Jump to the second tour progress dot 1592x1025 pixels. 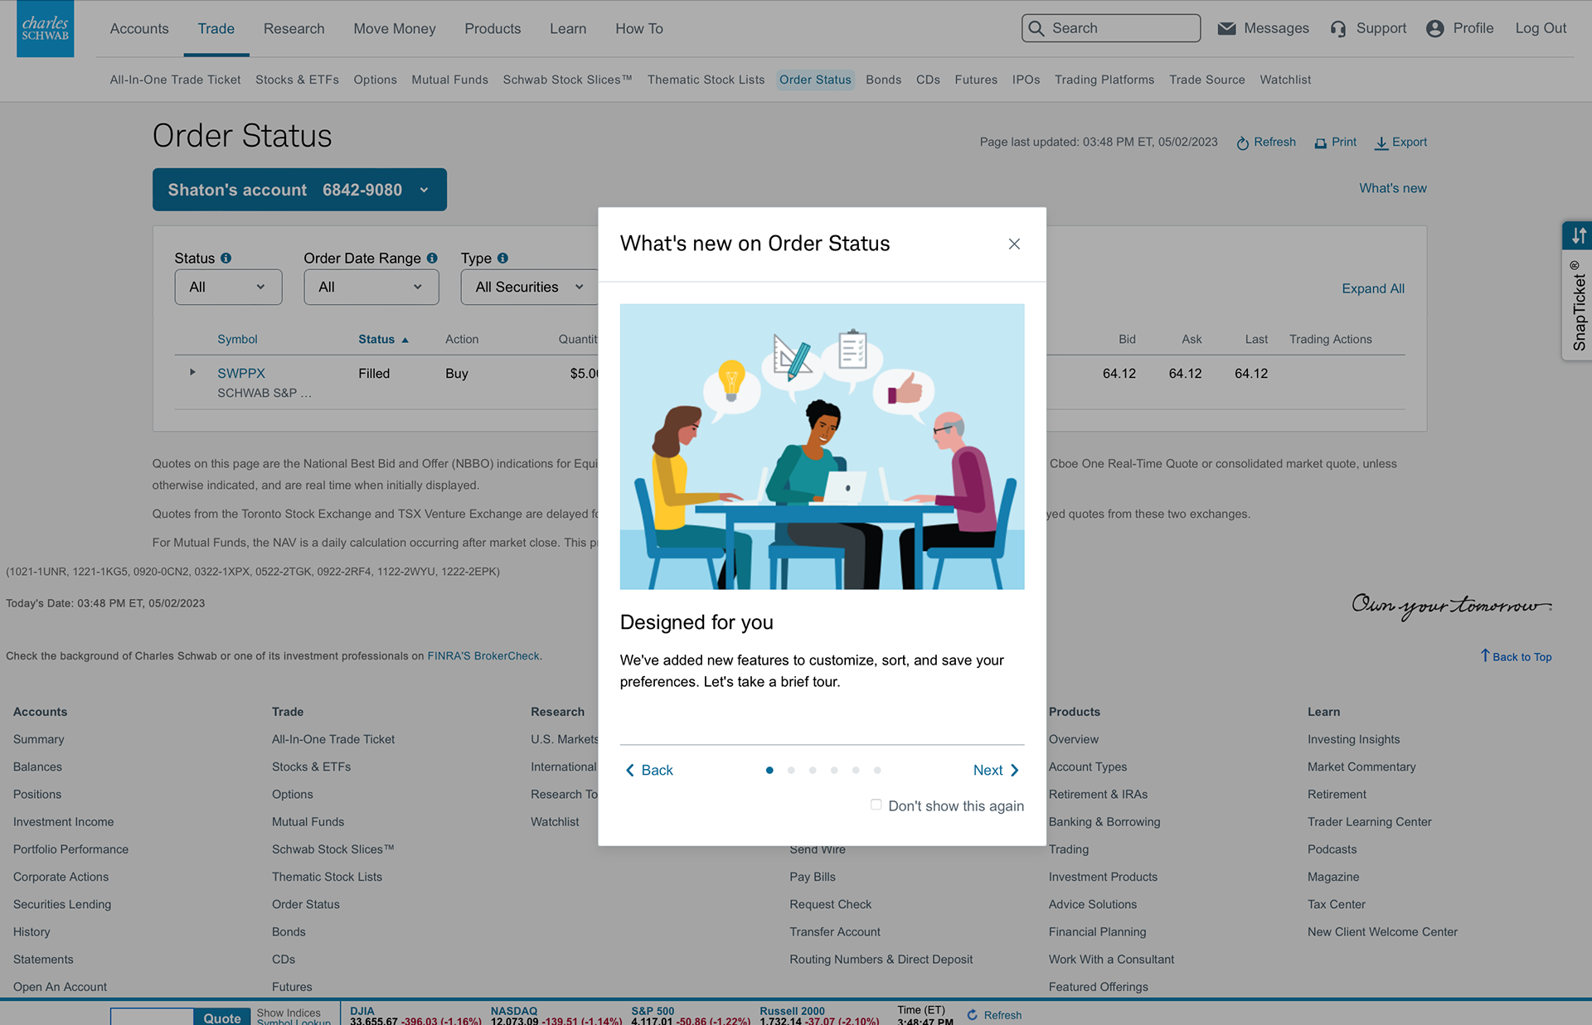(791, 771)
